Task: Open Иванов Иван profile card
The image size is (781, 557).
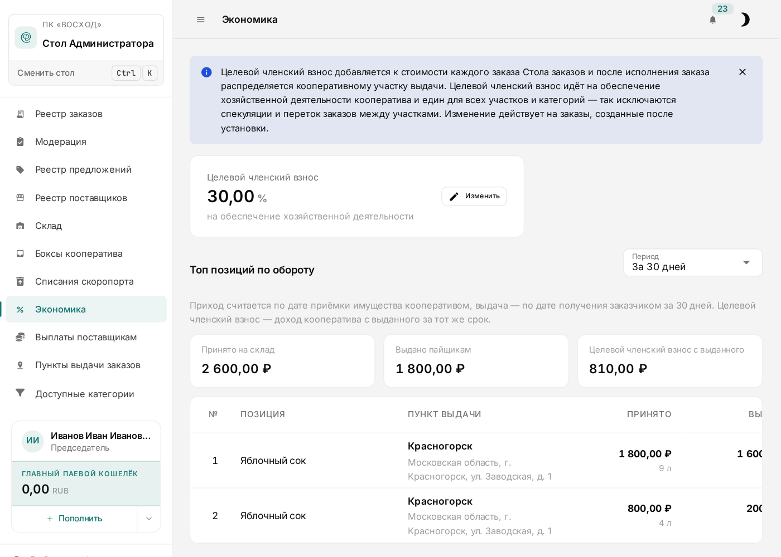Action: pos(86,441)
